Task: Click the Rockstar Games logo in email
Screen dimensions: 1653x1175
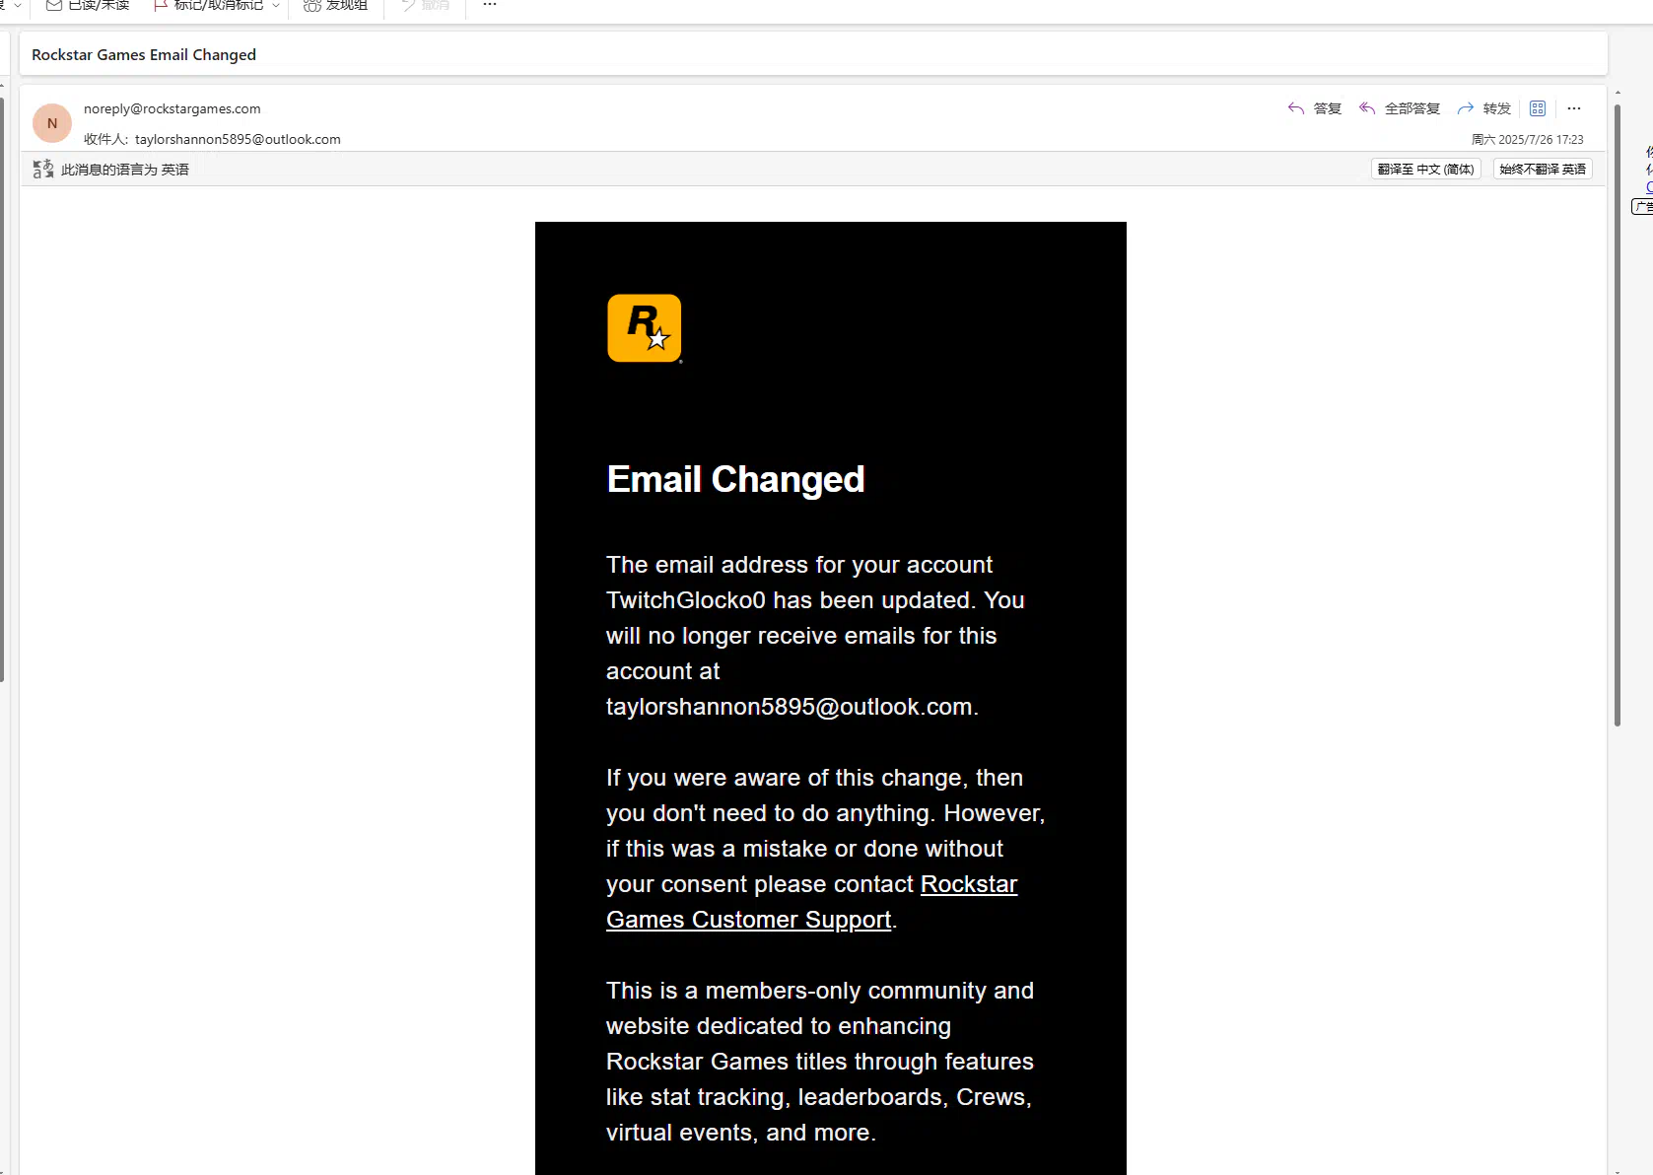Action: click(645, 328)
